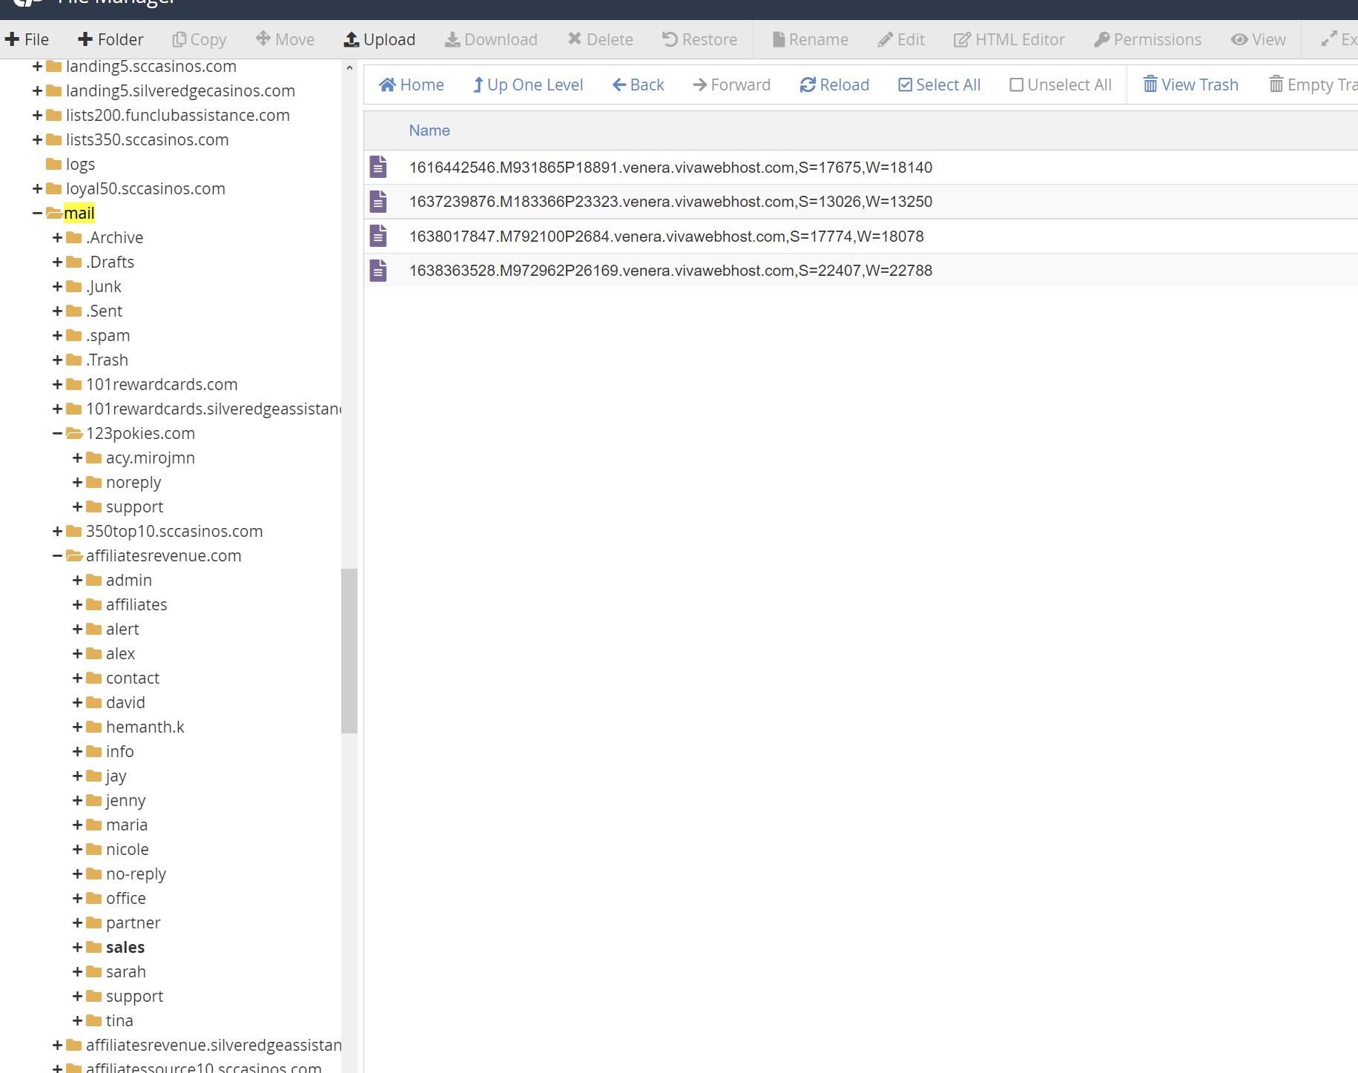Click the Restore toolbar button
The height and width of the screenshot is (1073, 1358).
click(x=699, y=39)
